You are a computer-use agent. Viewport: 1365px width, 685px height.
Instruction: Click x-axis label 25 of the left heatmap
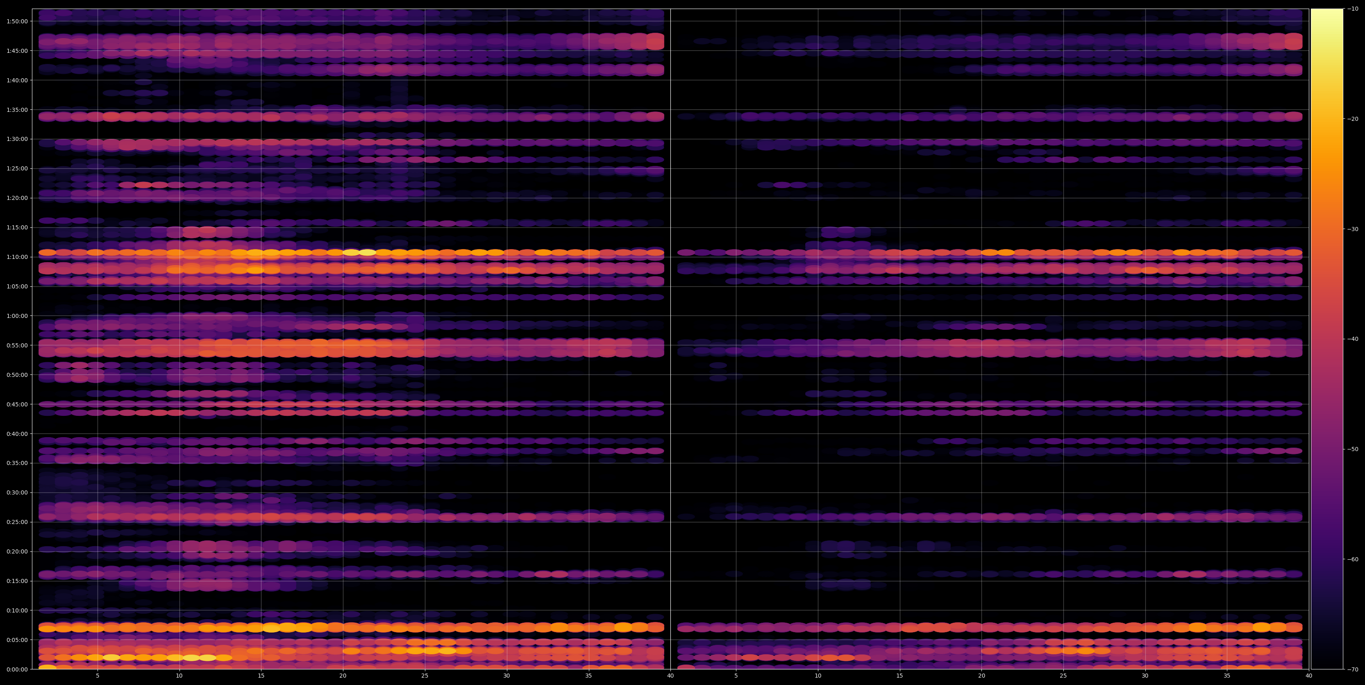click(425, 676)
